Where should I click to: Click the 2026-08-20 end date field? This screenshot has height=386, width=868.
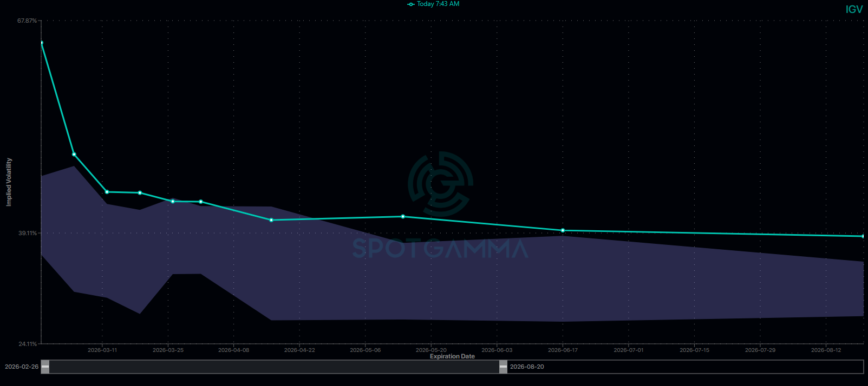point(527,367)
